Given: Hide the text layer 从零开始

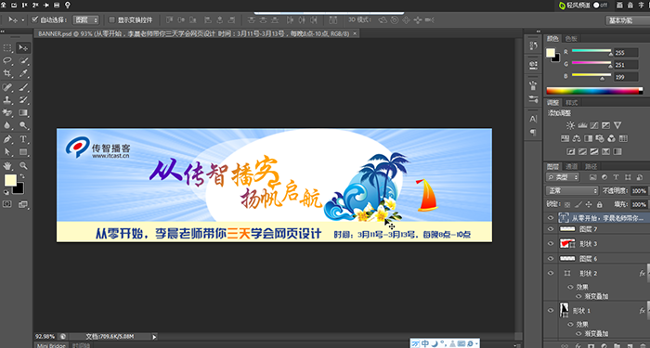Looking at the screenshot, I should coord(551,217).
